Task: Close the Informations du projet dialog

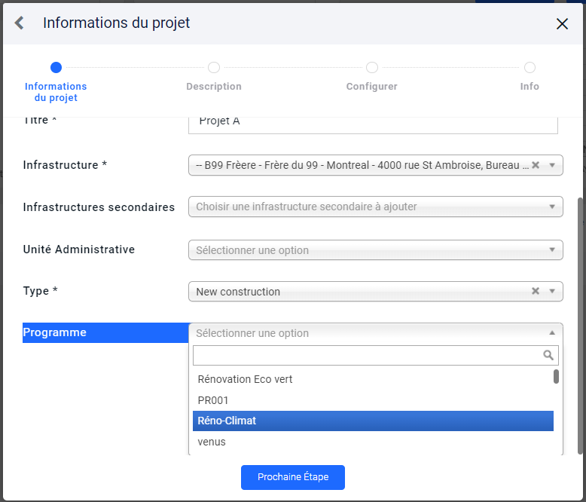Action: click(562, 23)
